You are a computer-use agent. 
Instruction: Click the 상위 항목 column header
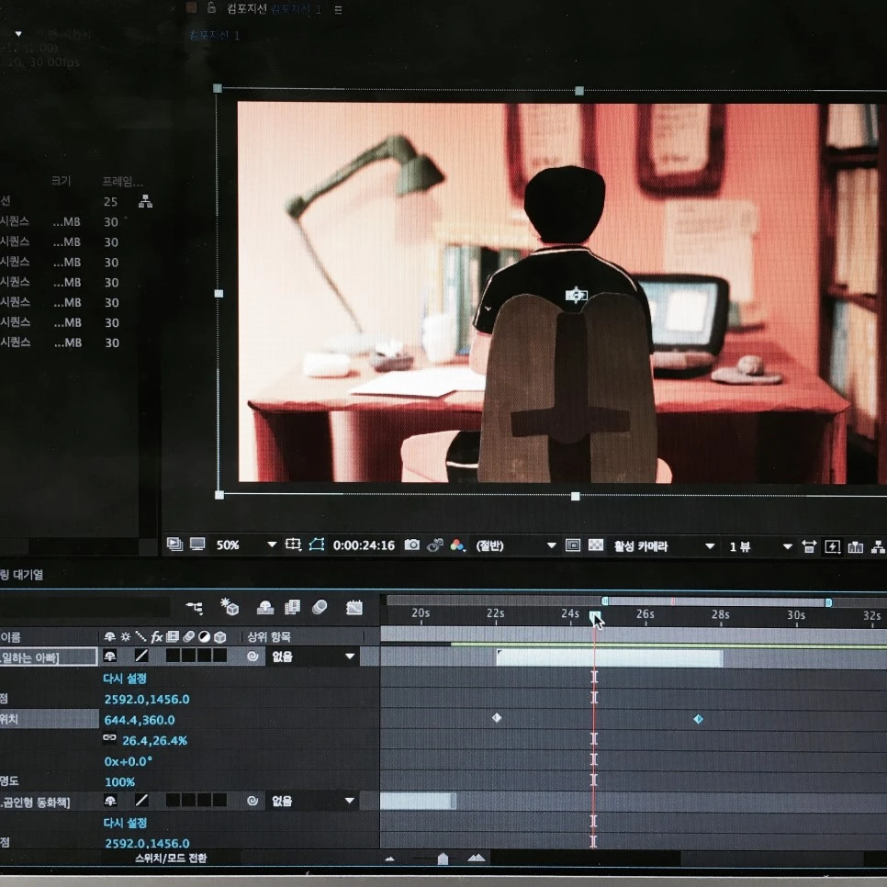pyautogui.click(x=269, y=637)
